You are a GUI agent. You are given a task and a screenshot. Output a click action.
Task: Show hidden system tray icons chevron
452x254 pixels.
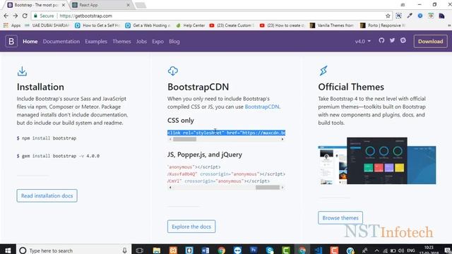point(376,250)
